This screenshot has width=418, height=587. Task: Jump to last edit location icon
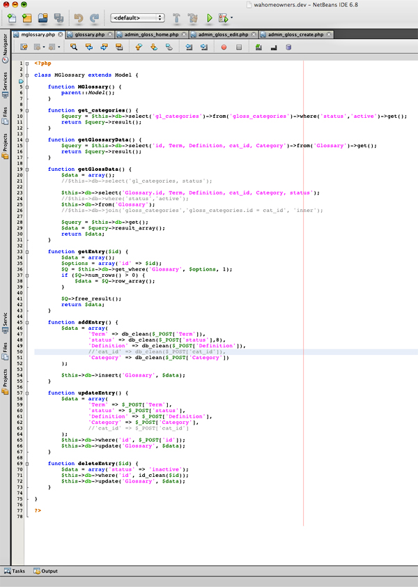click(x=24, y=47)
